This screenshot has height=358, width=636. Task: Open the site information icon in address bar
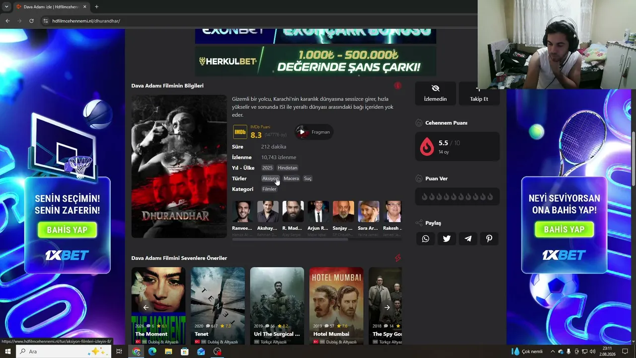point(46,21)
